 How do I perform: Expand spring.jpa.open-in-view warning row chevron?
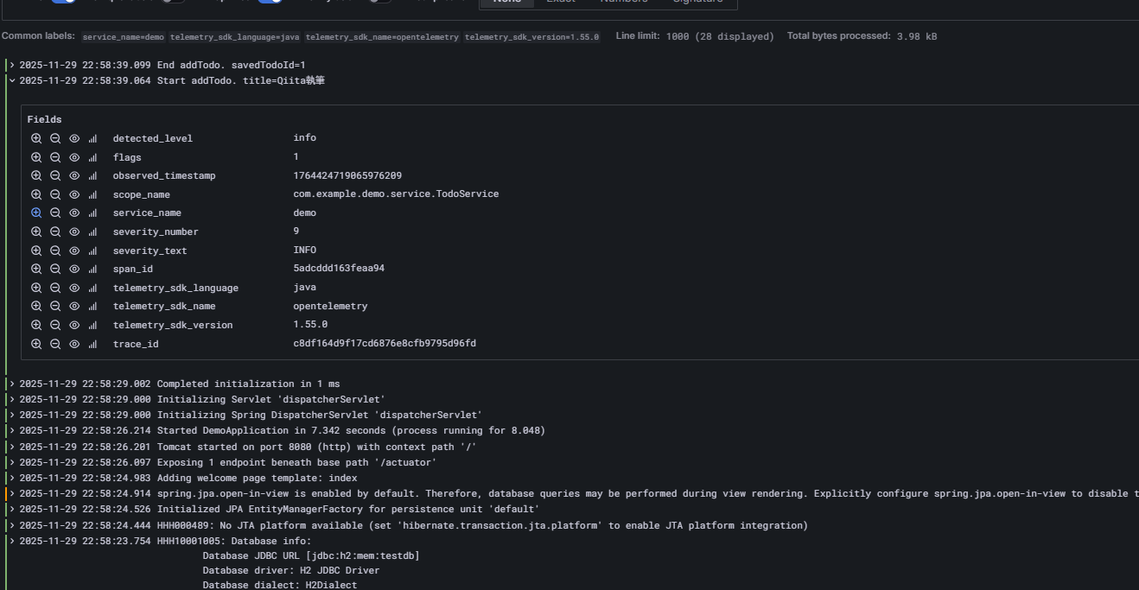click(x=12, y=493)
